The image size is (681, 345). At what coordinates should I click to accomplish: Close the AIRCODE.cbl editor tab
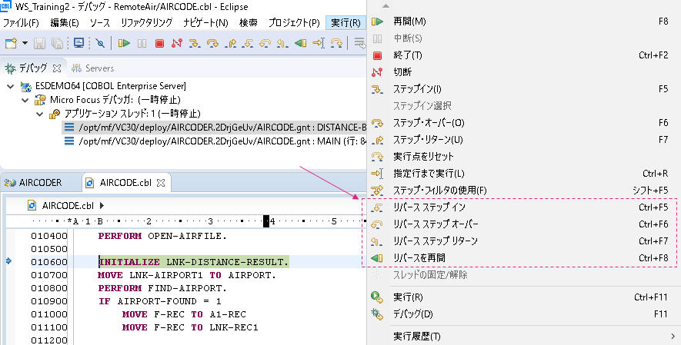click(161, 183)
